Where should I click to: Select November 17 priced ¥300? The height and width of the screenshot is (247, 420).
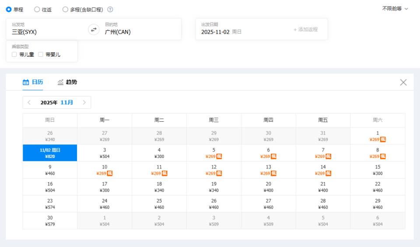105,187
